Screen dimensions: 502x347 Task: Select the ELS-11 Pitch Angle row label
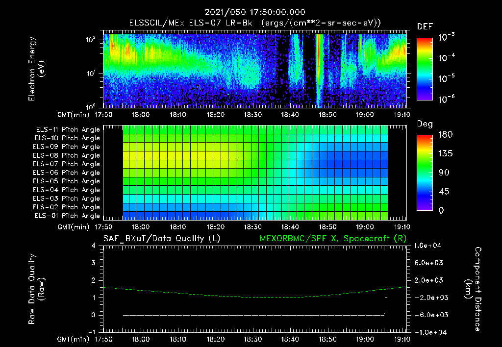click(68, 130)
